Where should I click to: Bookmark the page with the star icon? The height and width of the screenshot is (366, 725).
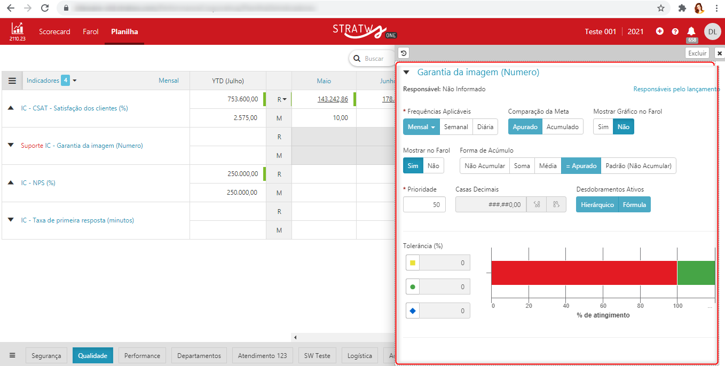(x=661, y=8)
